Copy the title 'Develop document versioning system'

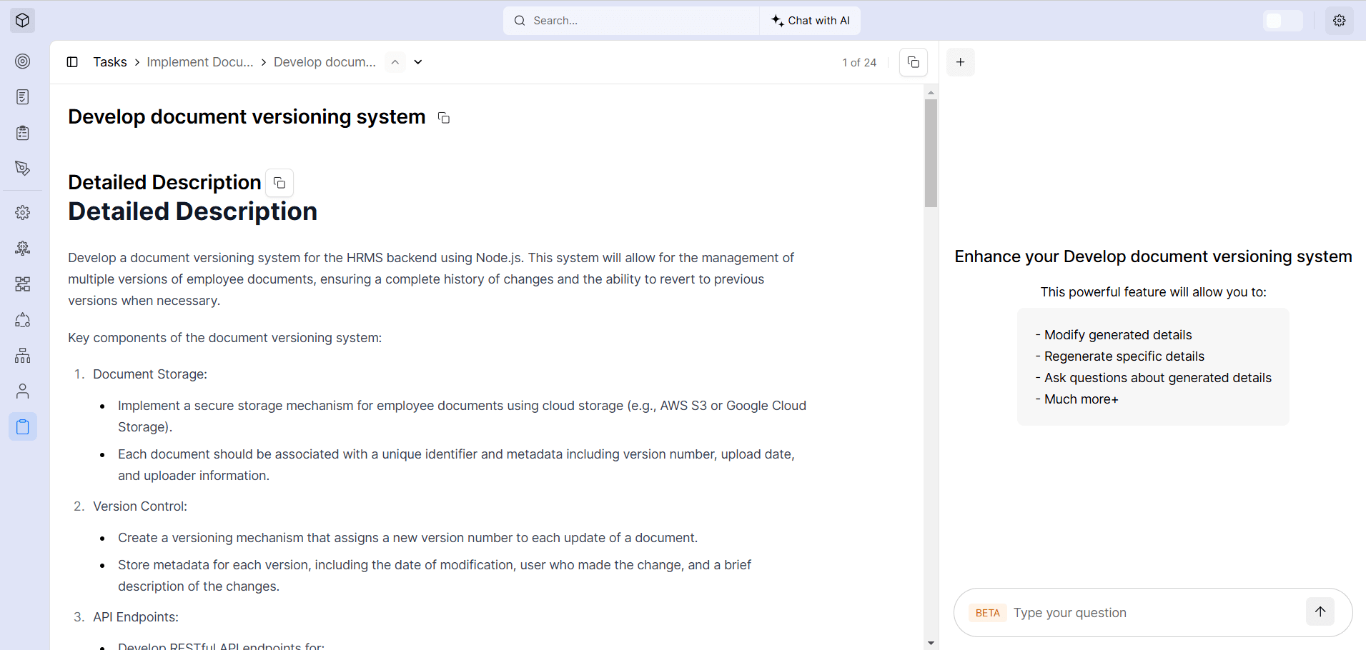(444, 118)
